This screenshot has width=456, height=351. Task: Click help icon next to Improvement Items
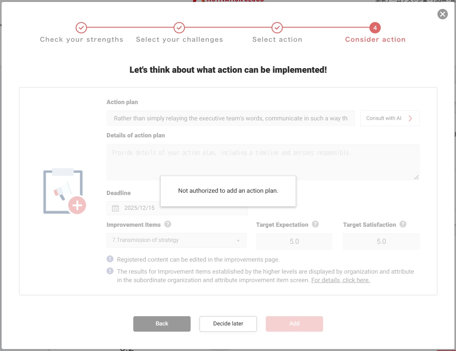pos(168,224)
